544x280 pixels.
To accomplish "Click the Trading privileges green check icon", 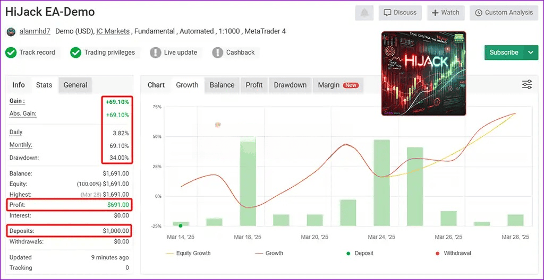I will click(x=75, y=52).
